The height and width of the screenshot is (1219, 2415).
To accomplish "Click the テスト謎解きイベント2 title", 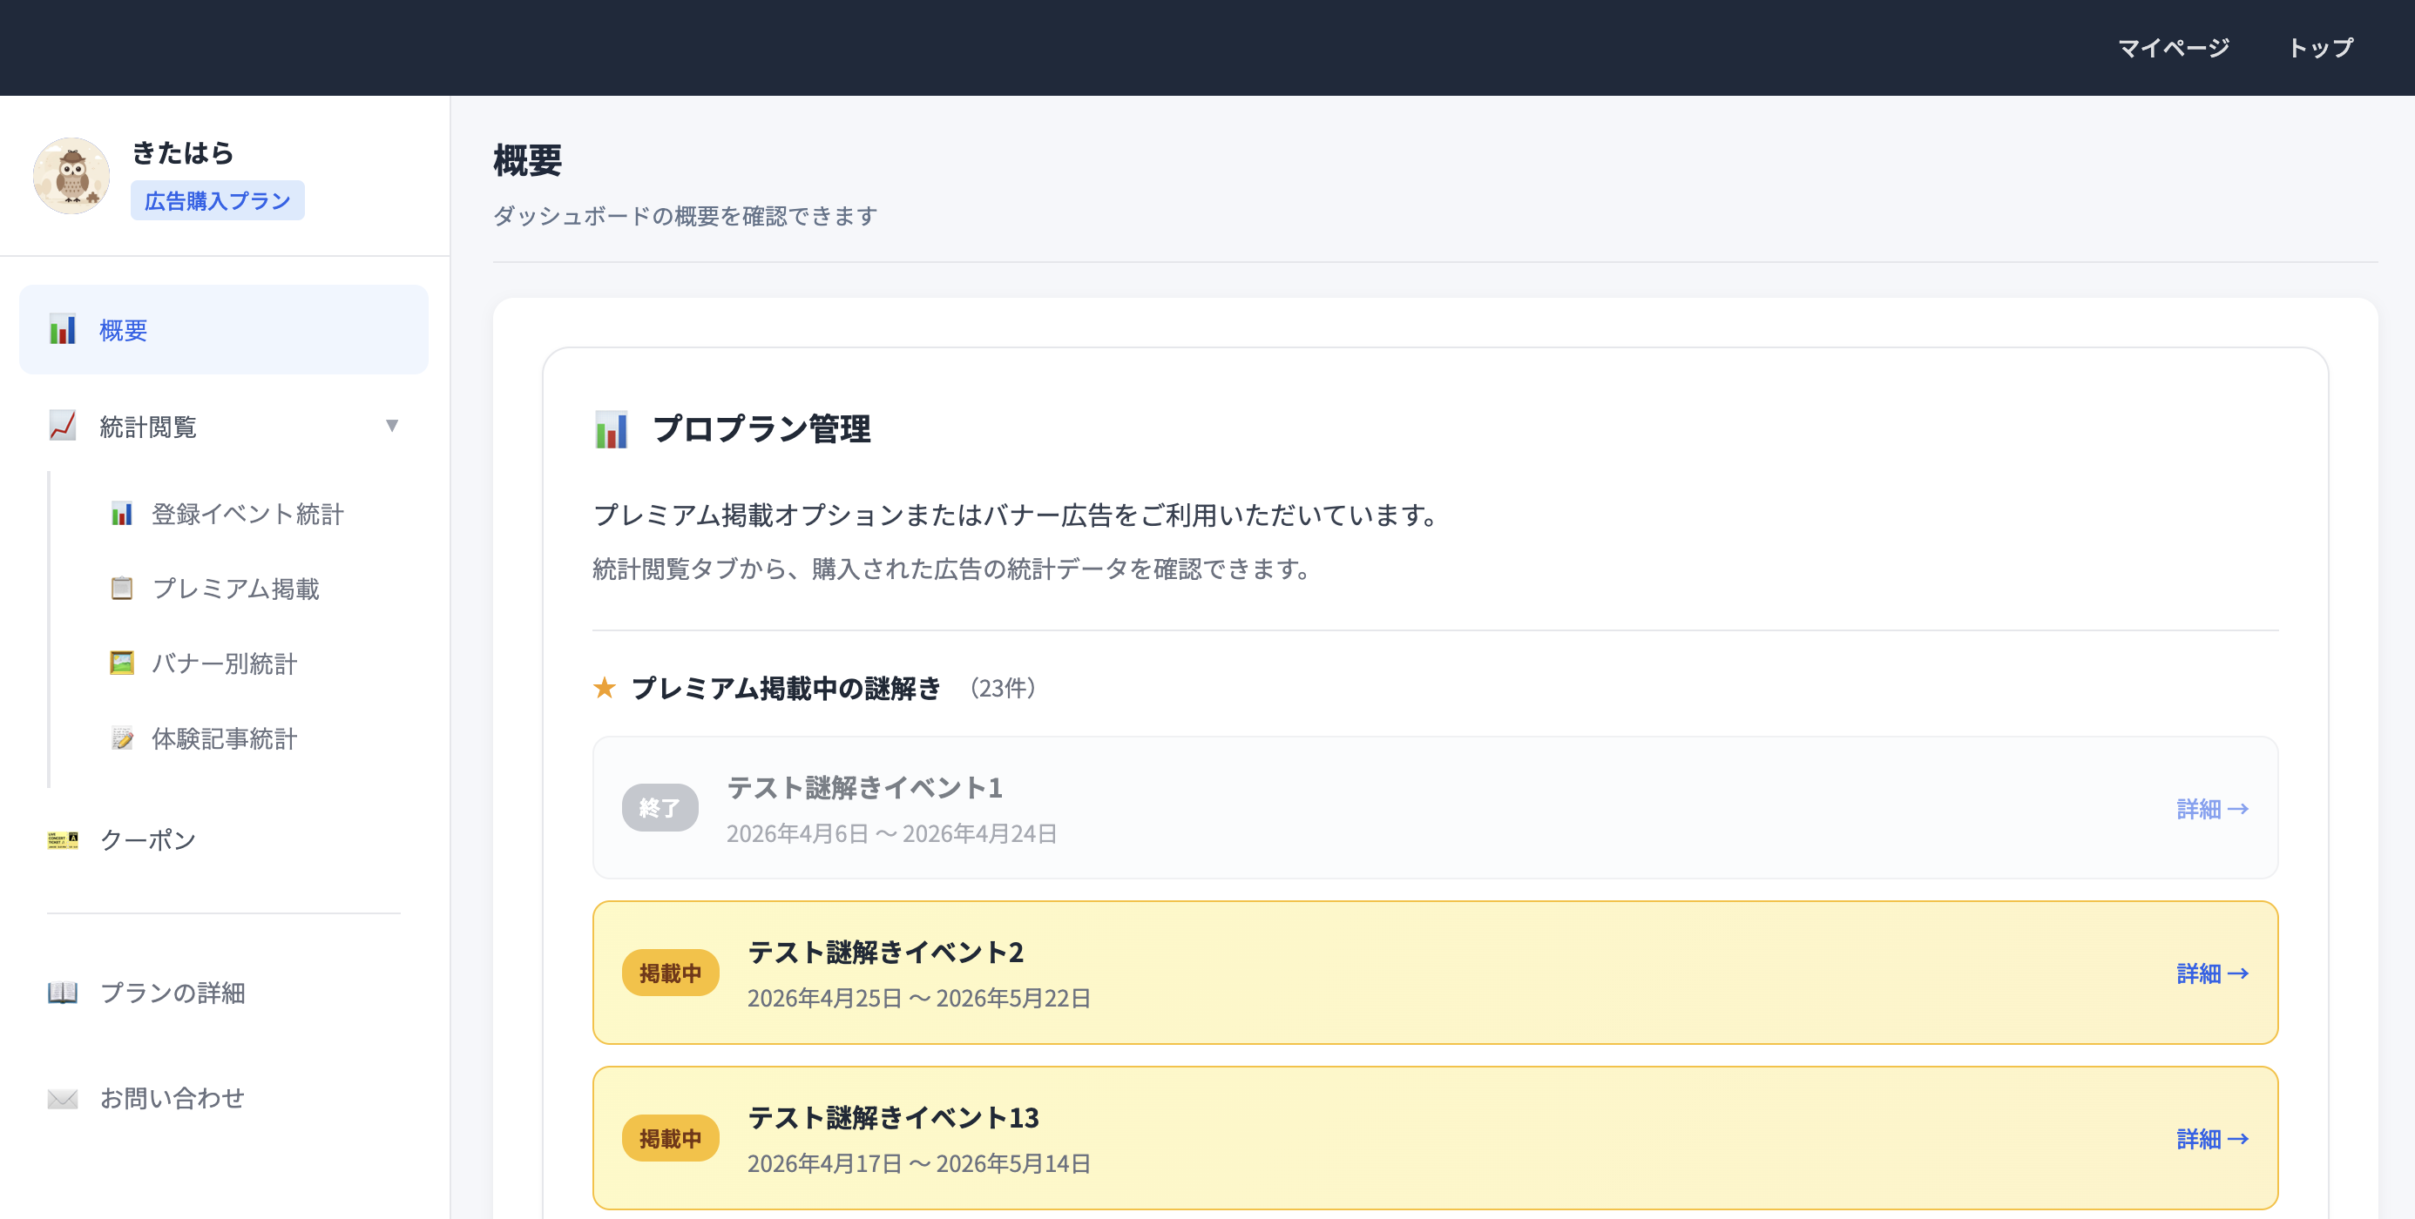I will click(x=885, y=952).
